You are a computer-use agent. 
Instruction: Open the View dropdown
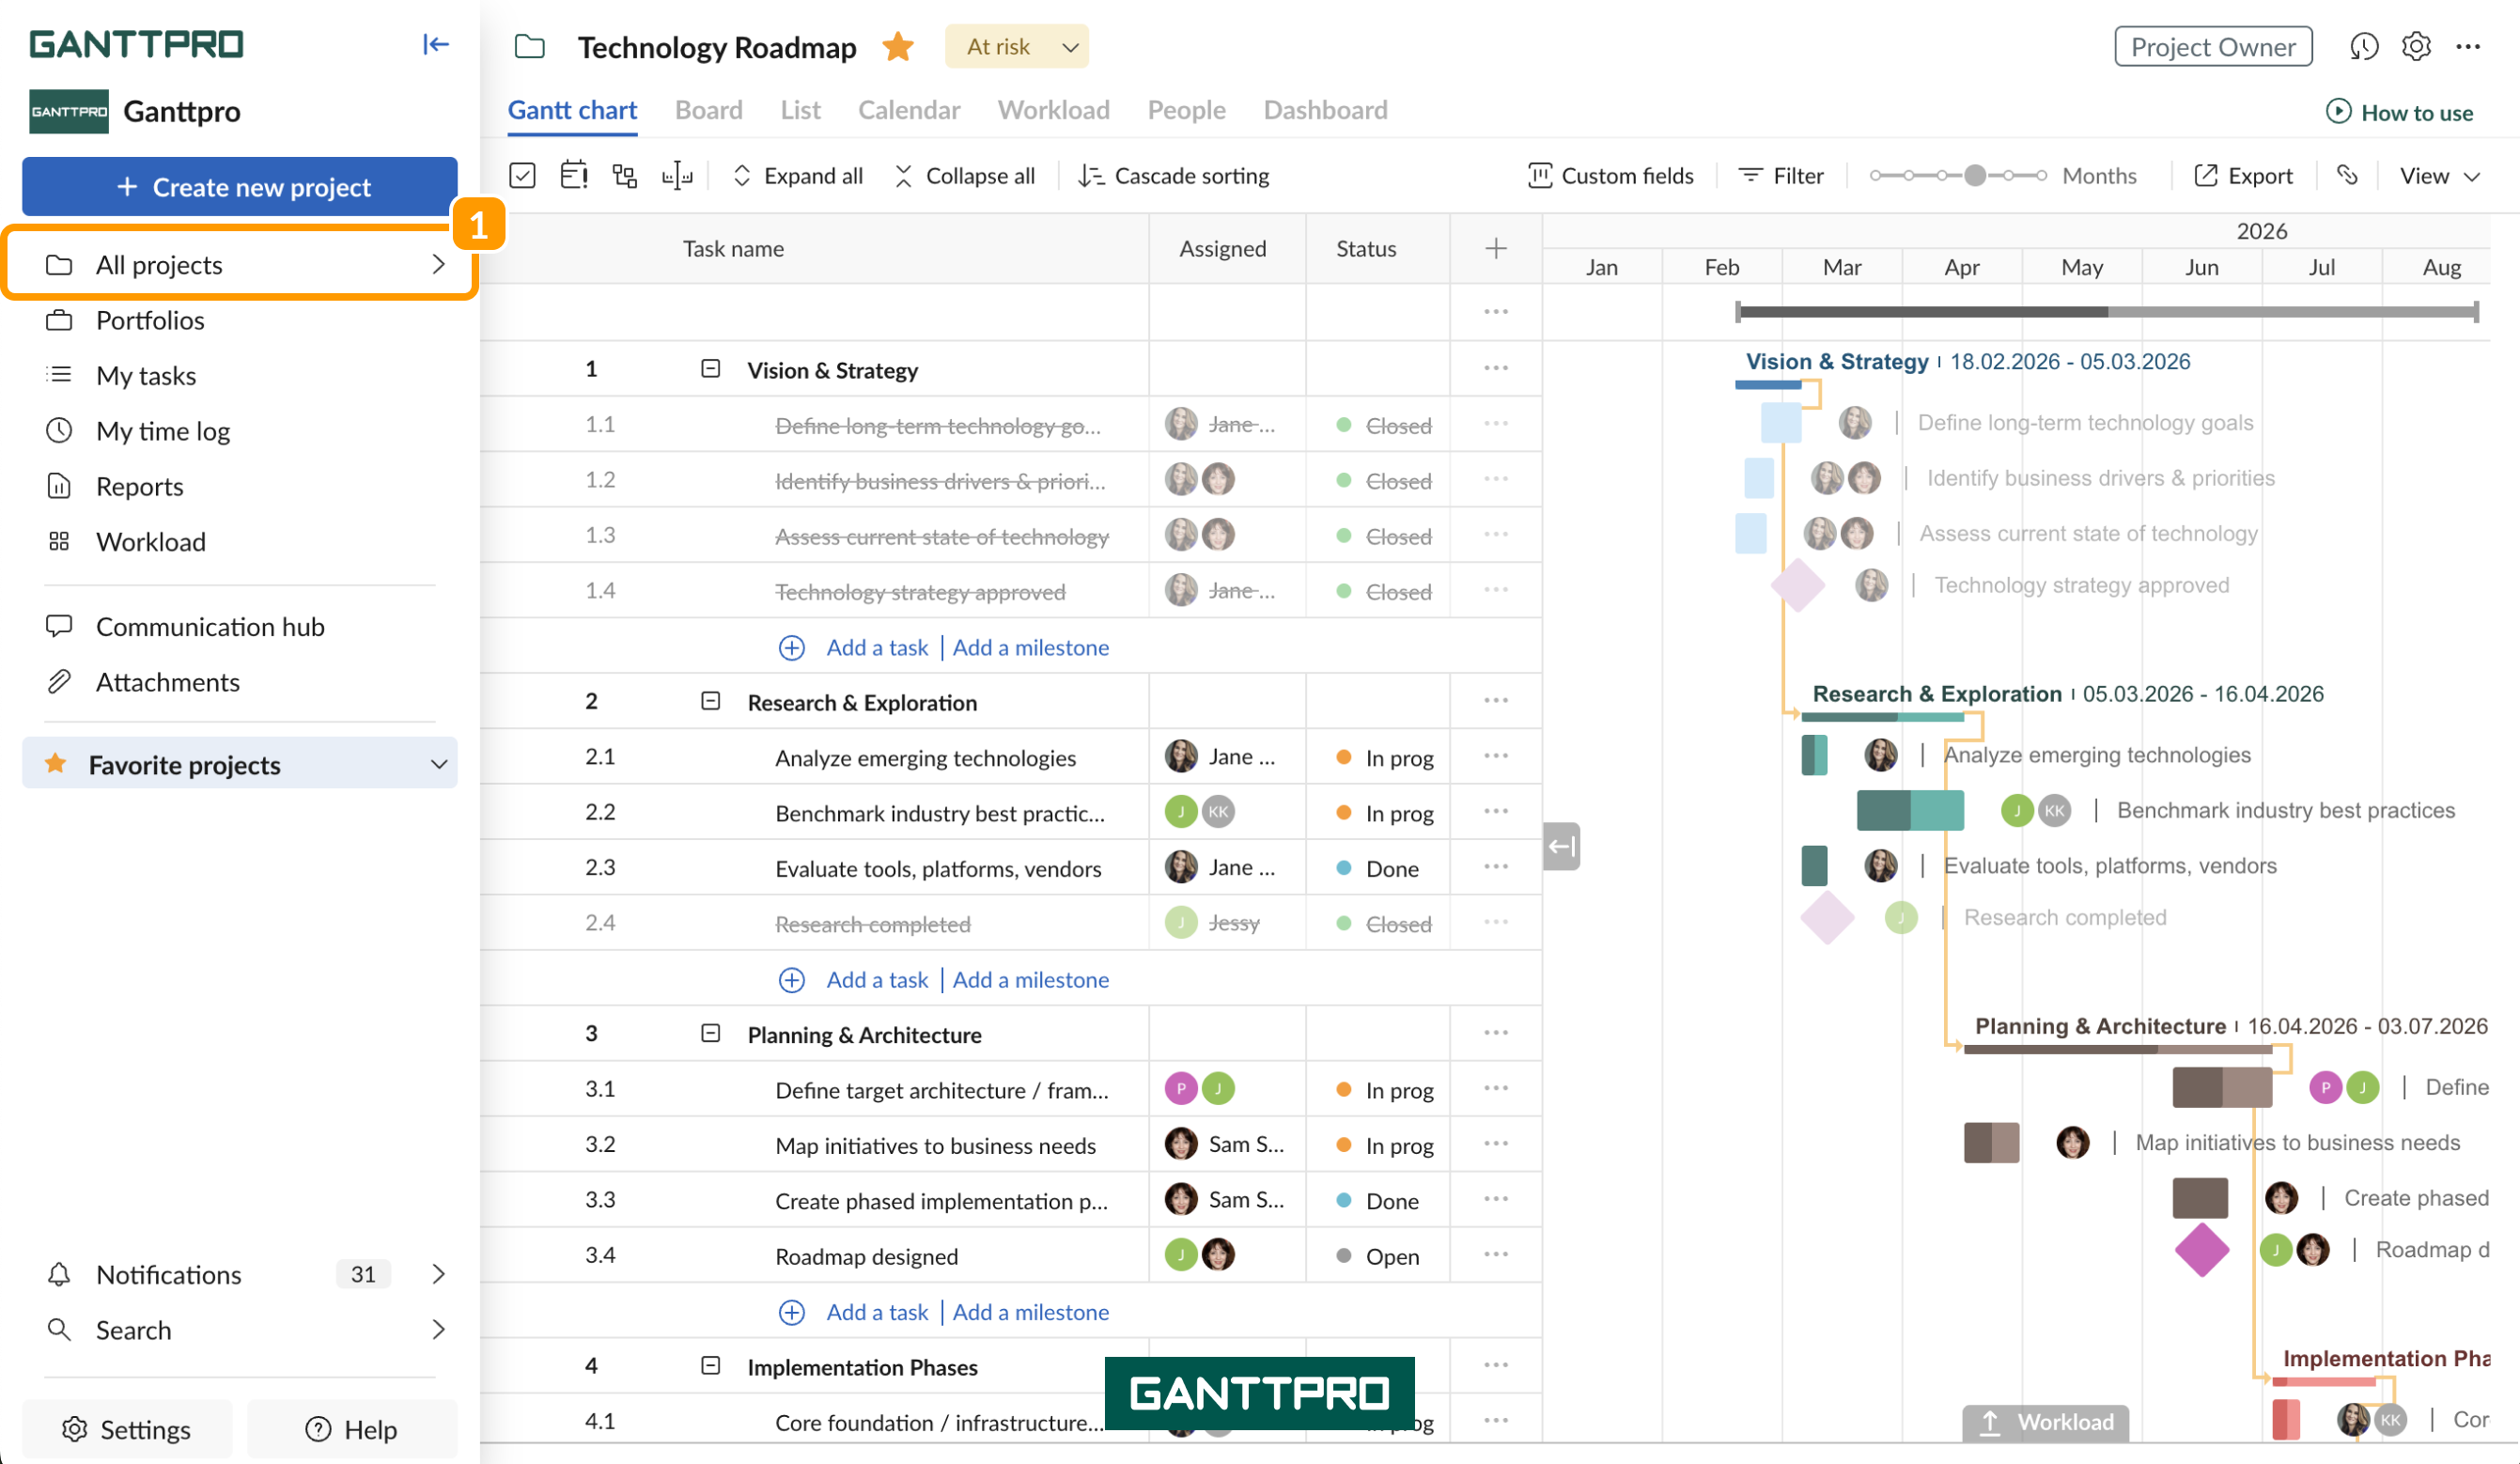point(2439,176)
